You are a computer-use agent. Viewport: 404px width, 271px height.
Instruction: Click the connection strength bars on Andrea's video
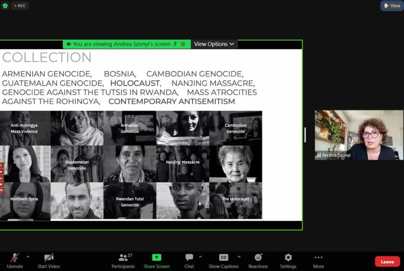point(317,156)
